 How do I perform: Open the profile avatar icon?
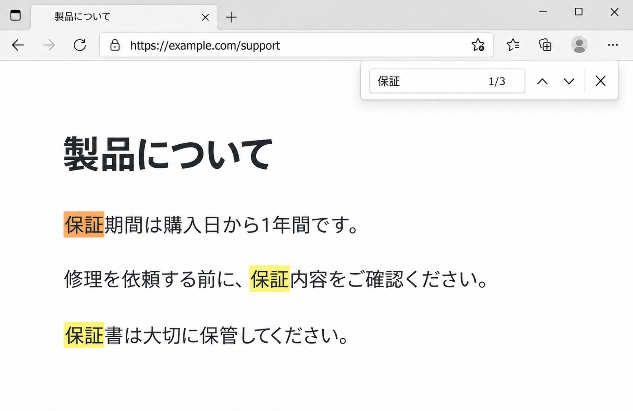[x=579, y=45]
